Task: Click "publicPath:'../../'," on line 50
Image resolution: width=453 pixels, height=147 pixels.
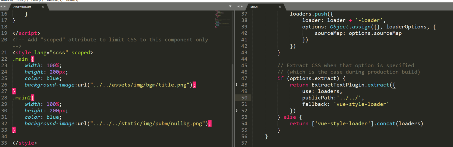Action: click(x=333, y=98)
